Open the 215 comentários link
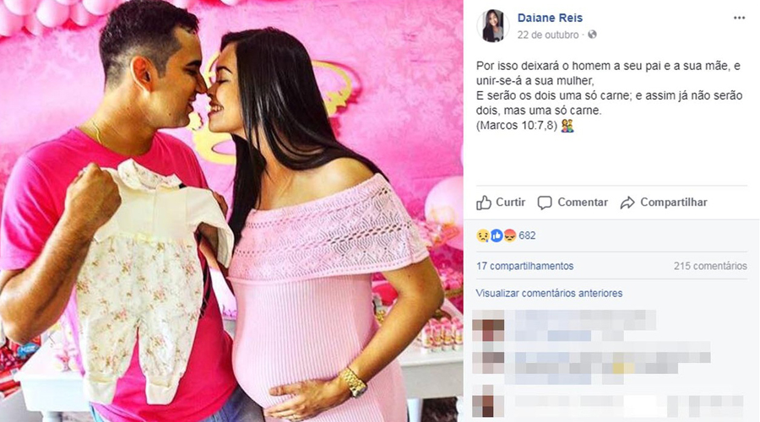This screenshot has height=422, width=760. pos(710,266)
